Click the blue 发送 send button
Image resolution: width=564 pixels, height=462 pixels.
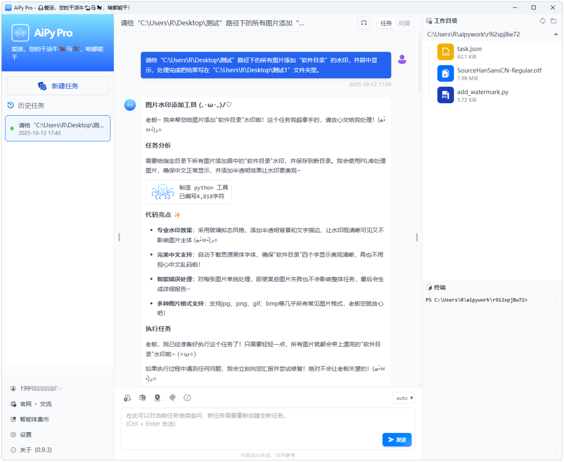pos(396,440)
